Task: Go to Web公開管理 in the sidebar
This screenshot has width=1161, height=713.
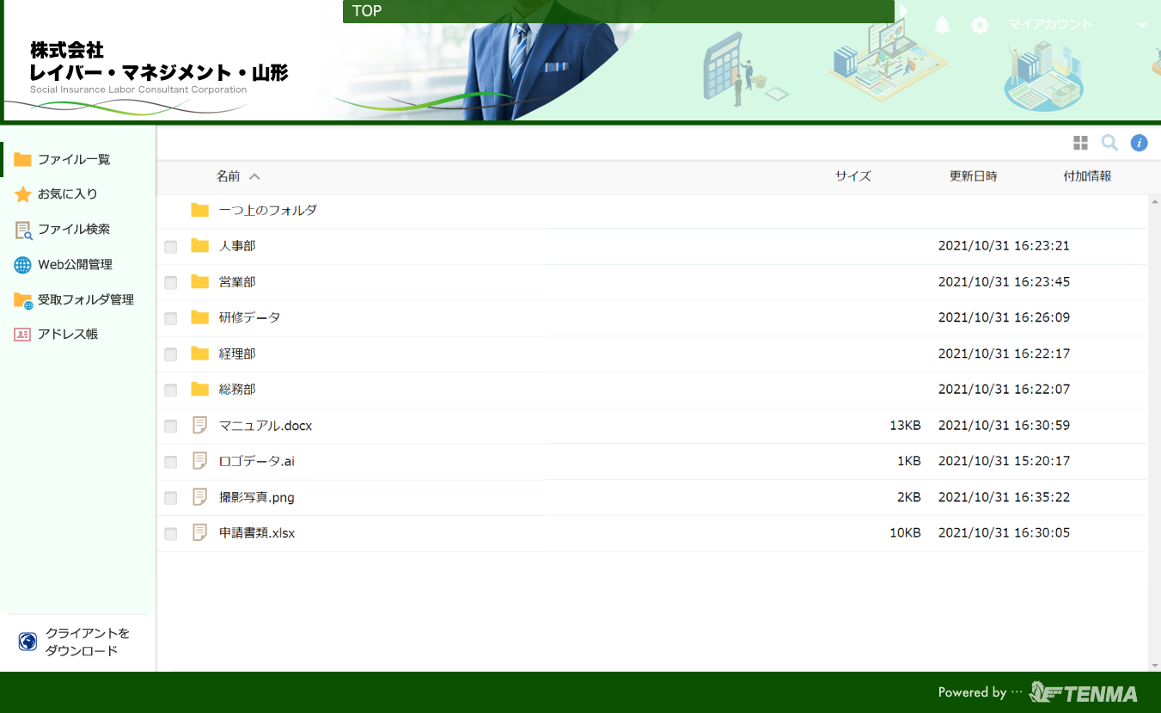Action: (x=75, y=265)
